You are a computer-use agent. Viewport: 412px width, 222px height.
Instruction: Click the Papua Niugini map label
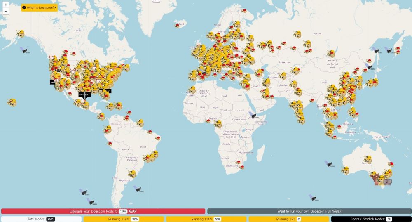(x=382, y=137)
